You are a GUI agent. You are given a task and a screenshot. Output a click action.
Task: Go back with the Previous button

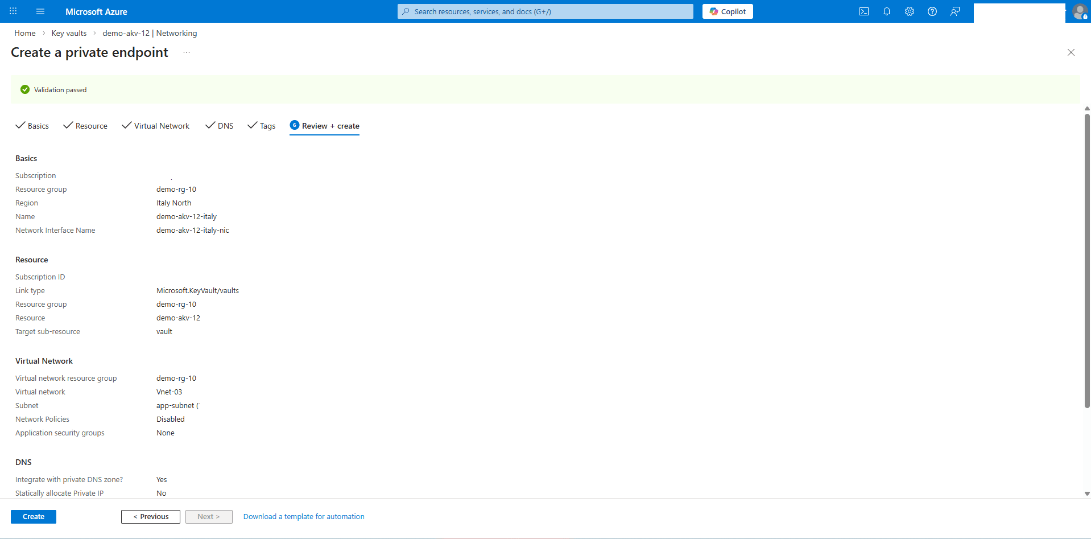coord(150,516)
